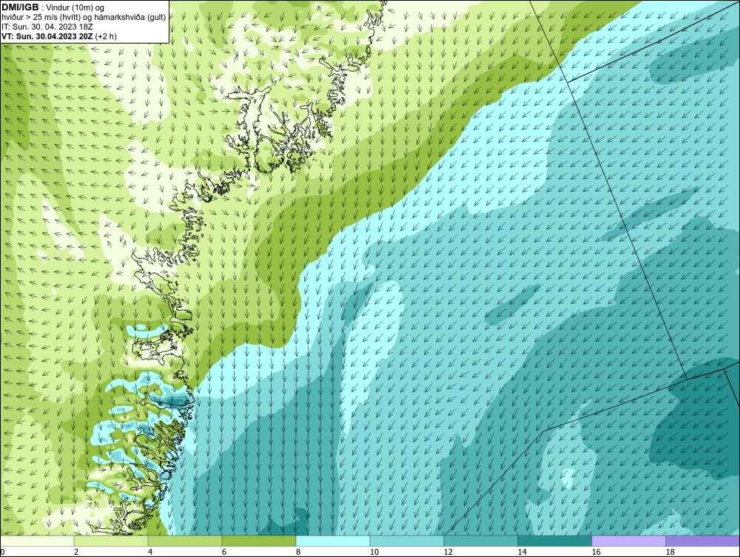Click the legend scale label 8

(297, 552)
